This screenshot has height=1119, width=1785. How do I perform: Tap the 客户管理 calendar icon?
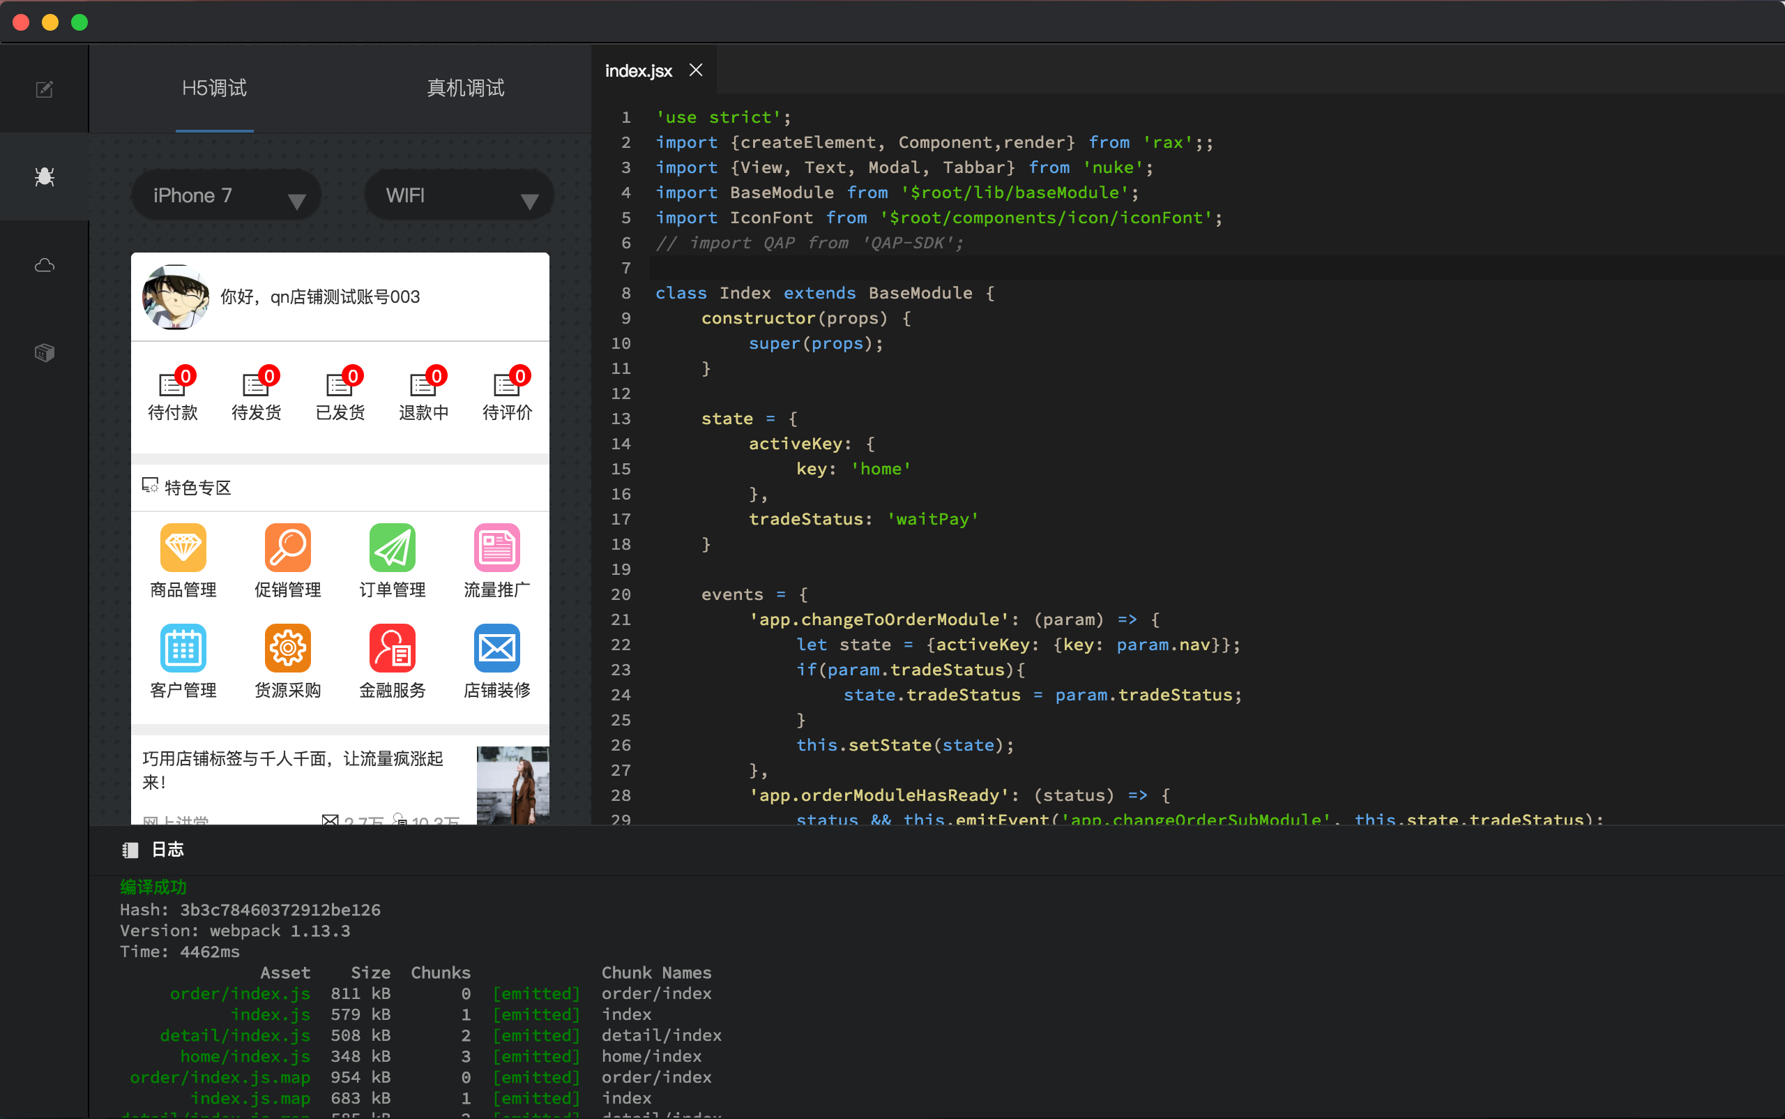pos(183,649)
